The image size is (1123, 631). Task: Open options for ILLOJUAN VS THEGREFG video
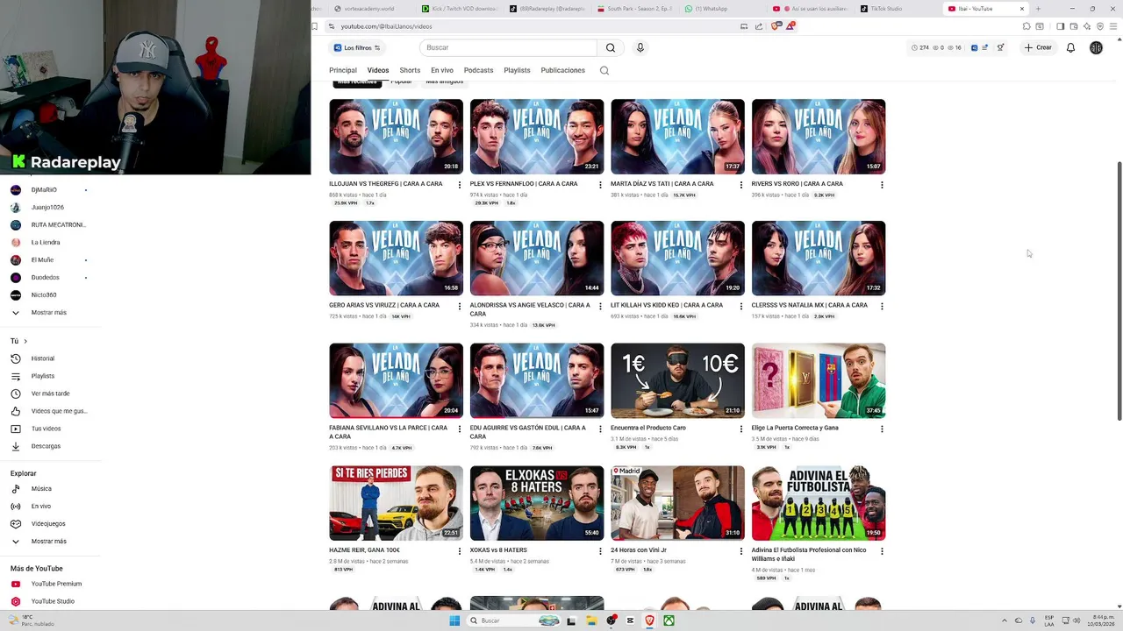click(460, 185)
